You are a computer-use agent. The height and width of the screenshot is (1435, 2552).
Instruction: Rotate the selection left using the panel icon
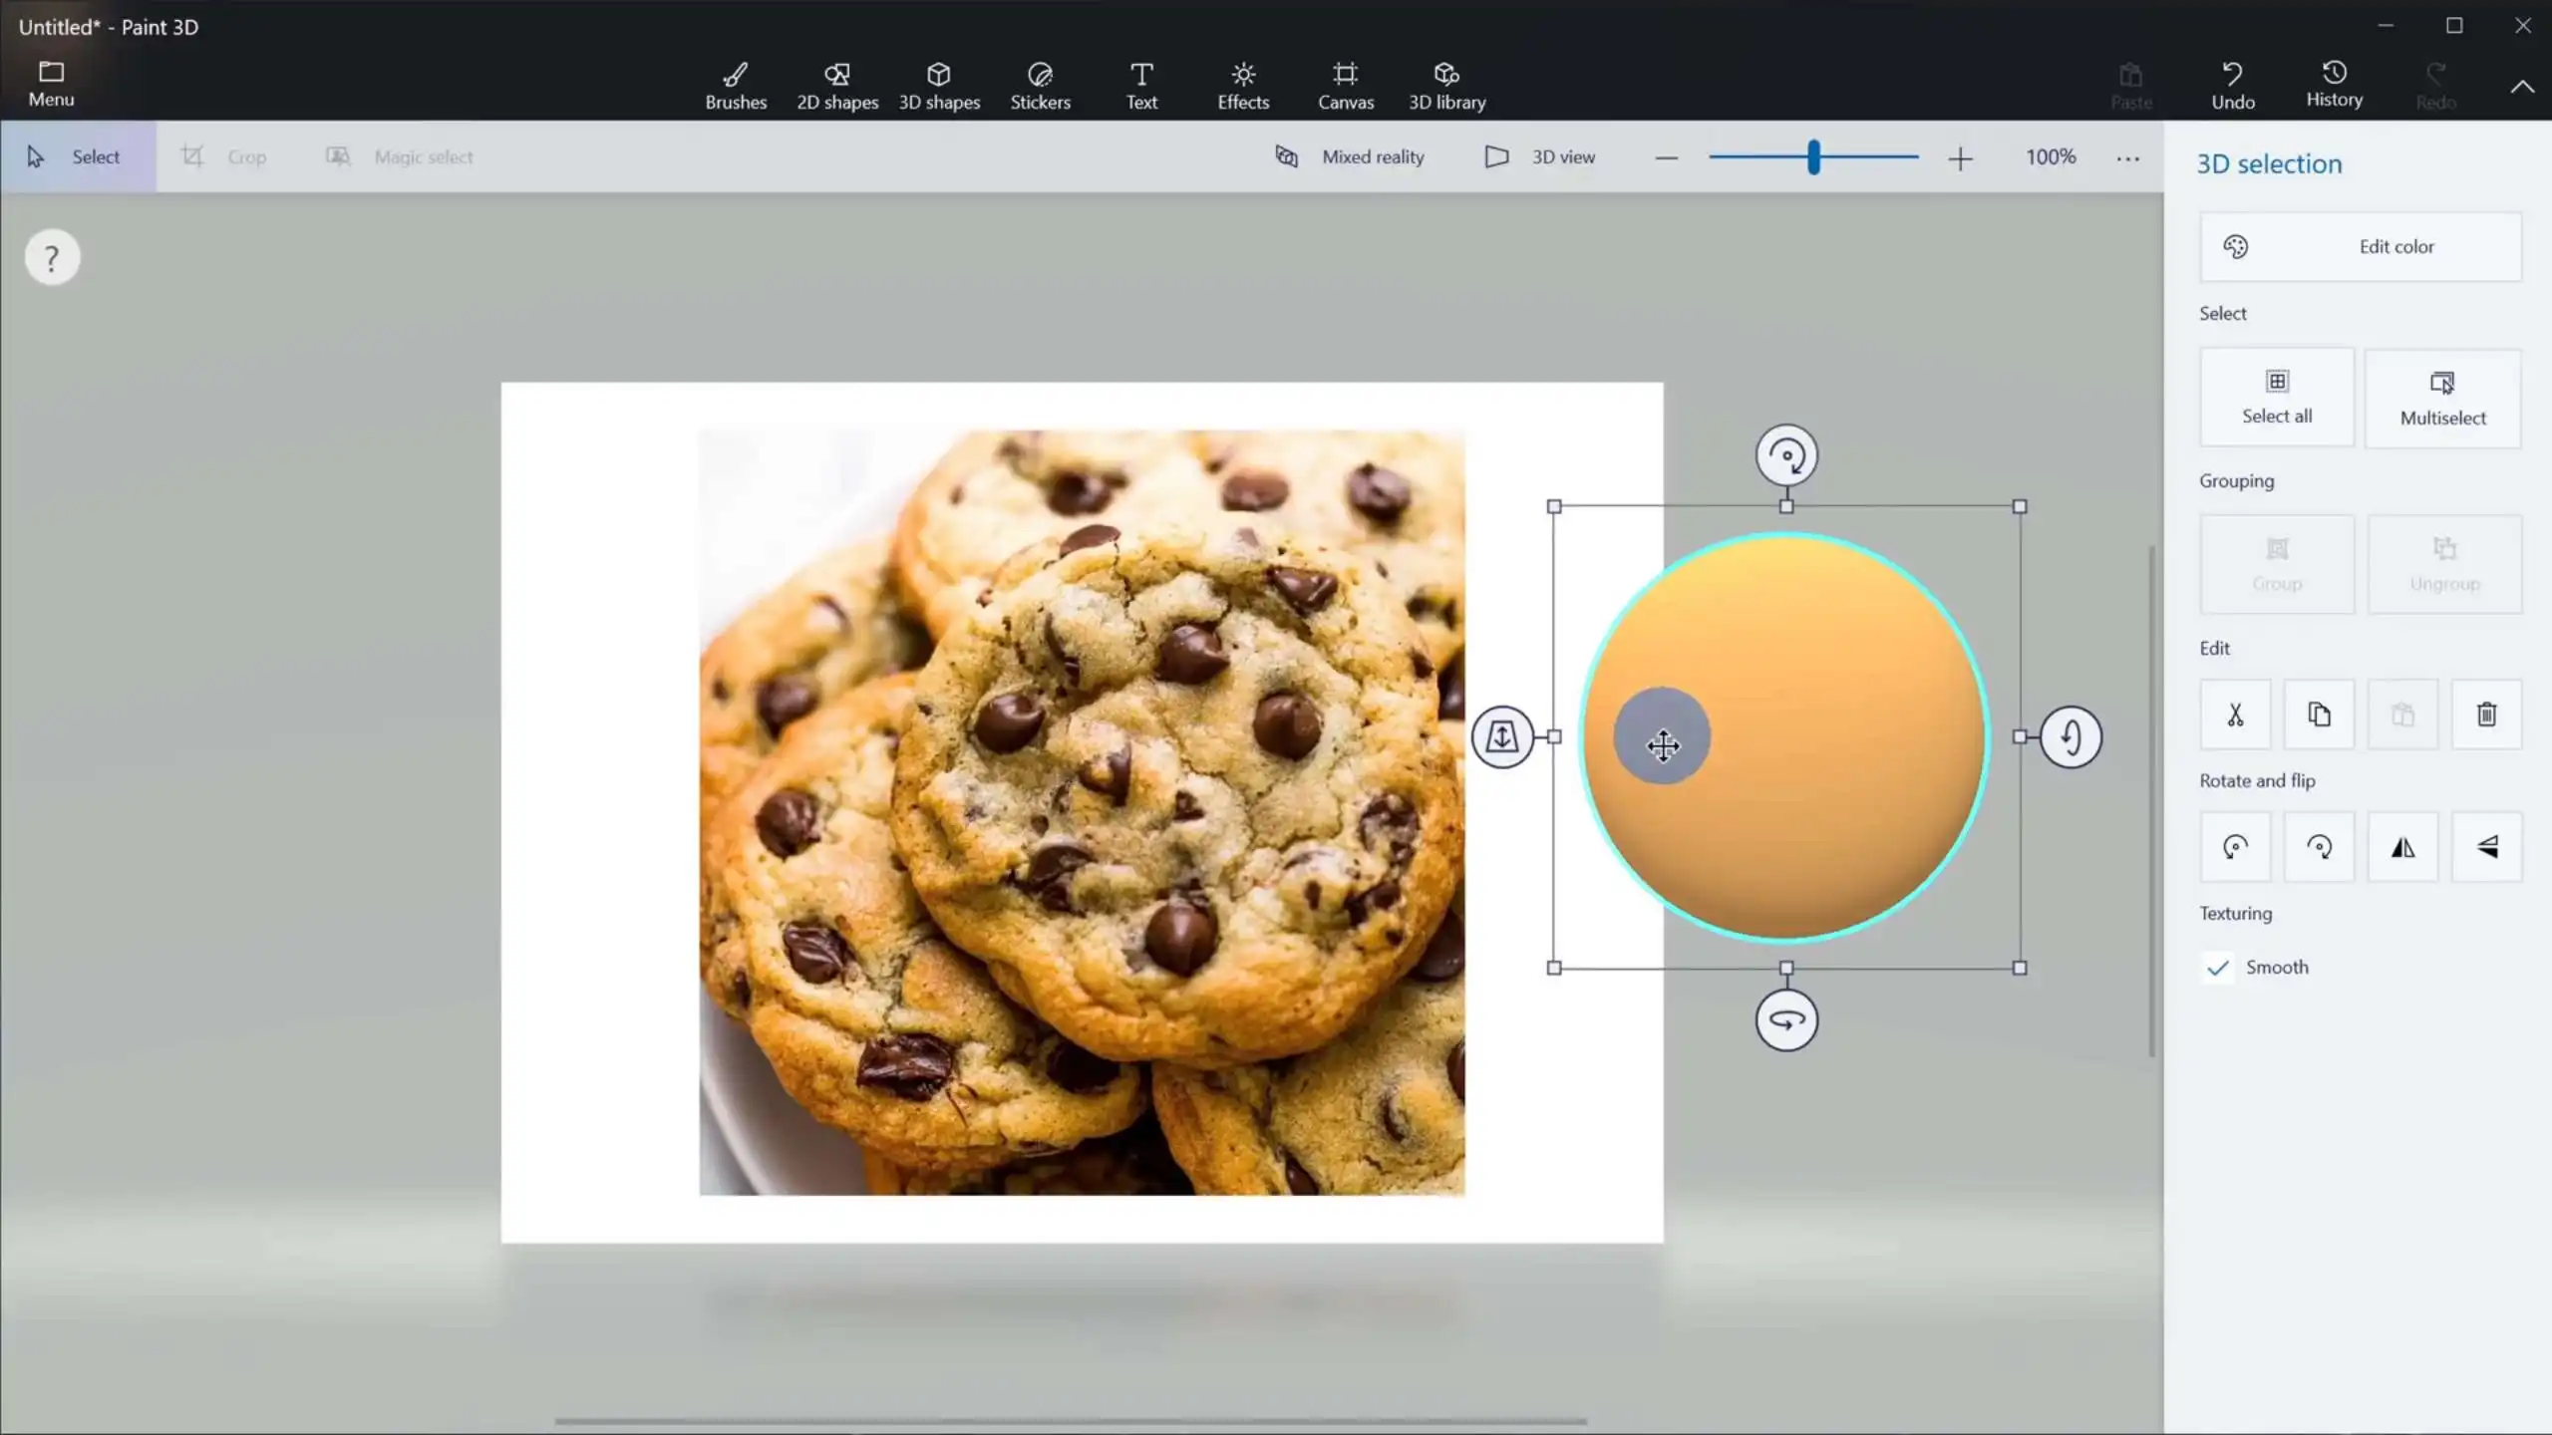(x=2235, y=847)
